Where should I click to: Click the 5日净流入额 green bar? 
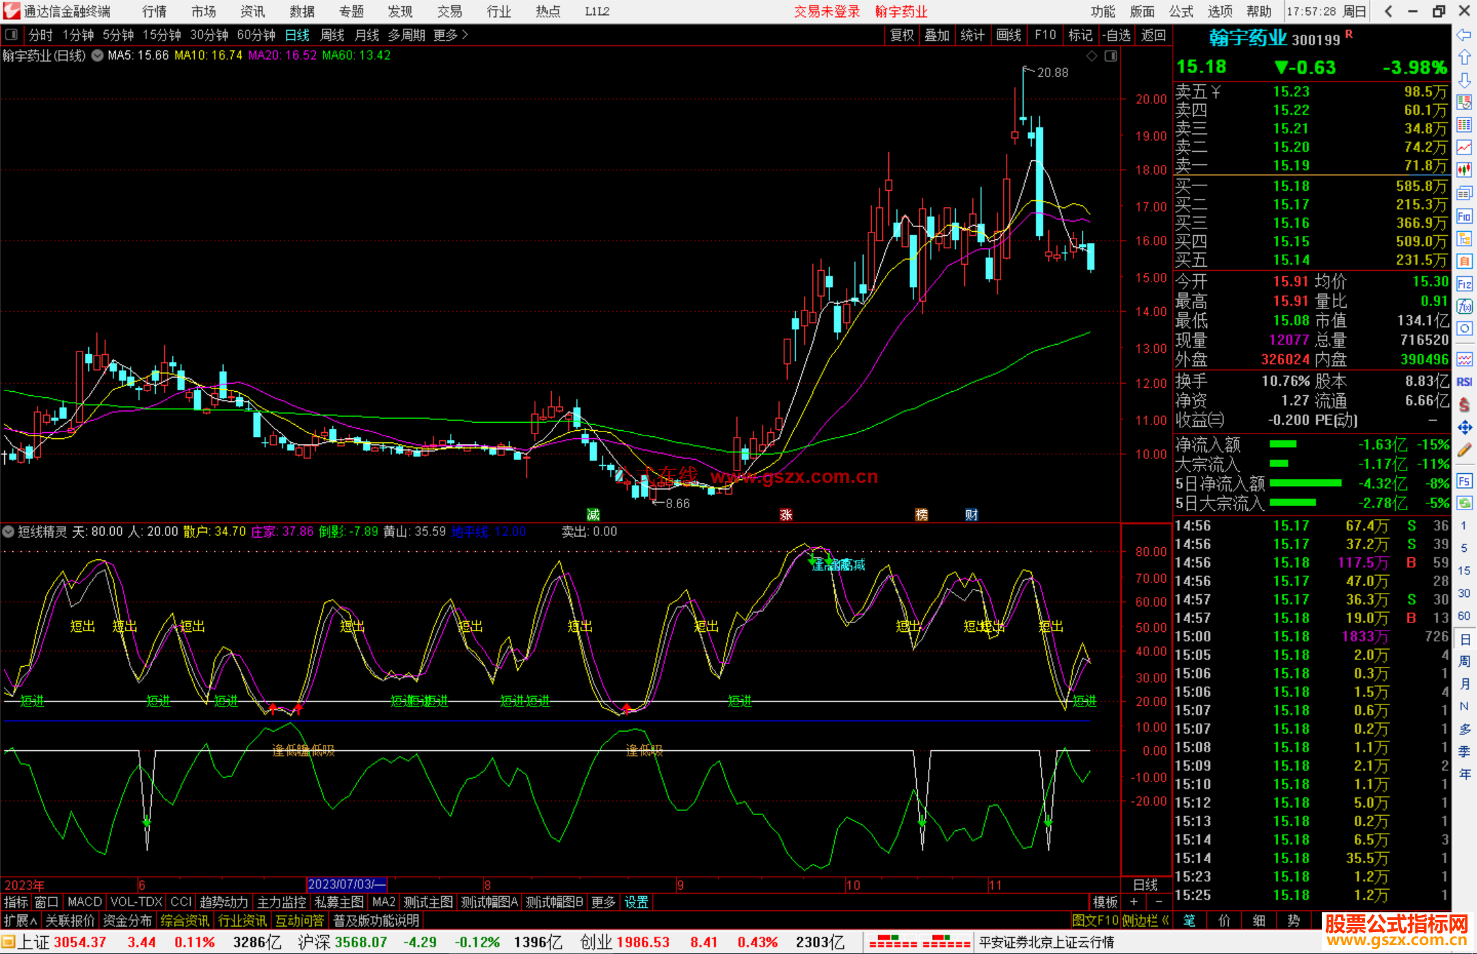1305,483
